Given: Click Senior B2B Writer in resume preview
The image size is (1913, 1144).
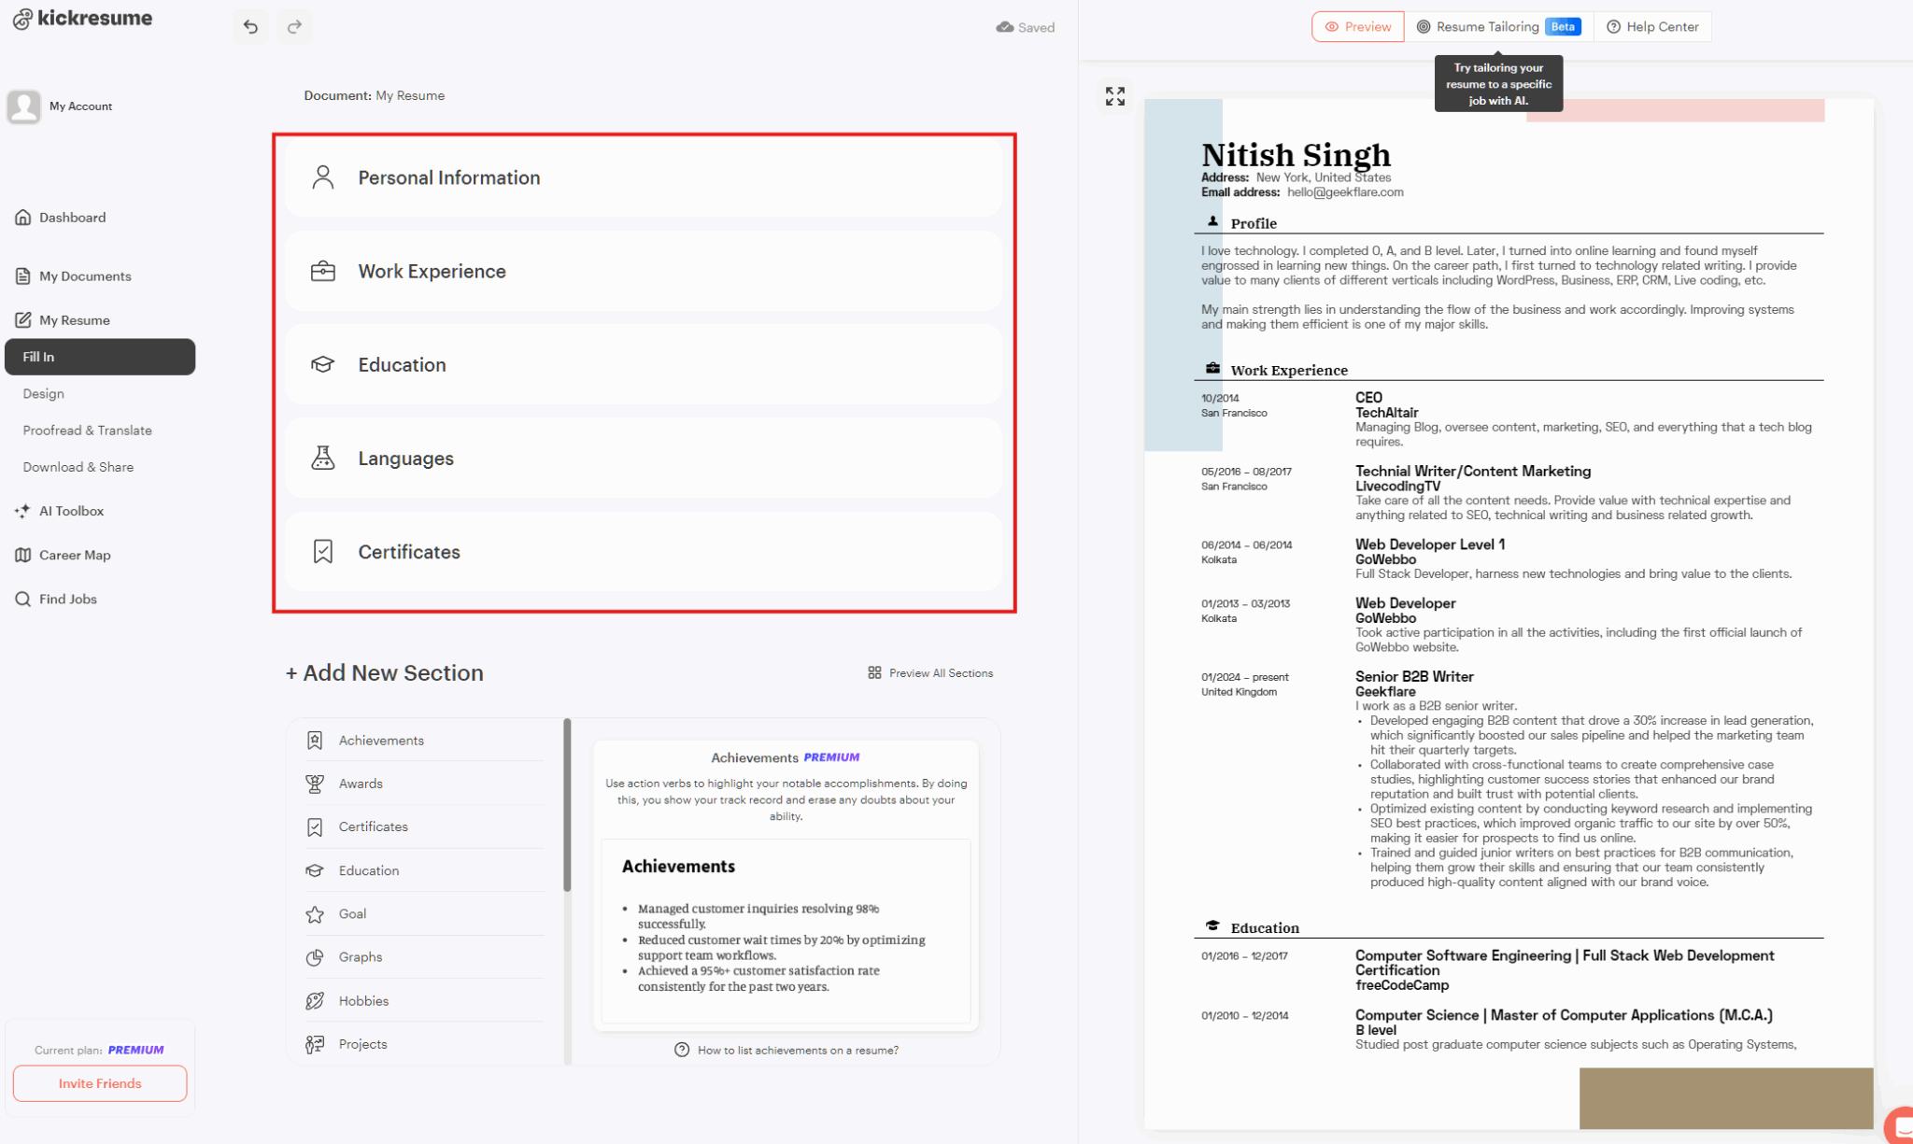Looking at the screenshot, I should 1414,676.
